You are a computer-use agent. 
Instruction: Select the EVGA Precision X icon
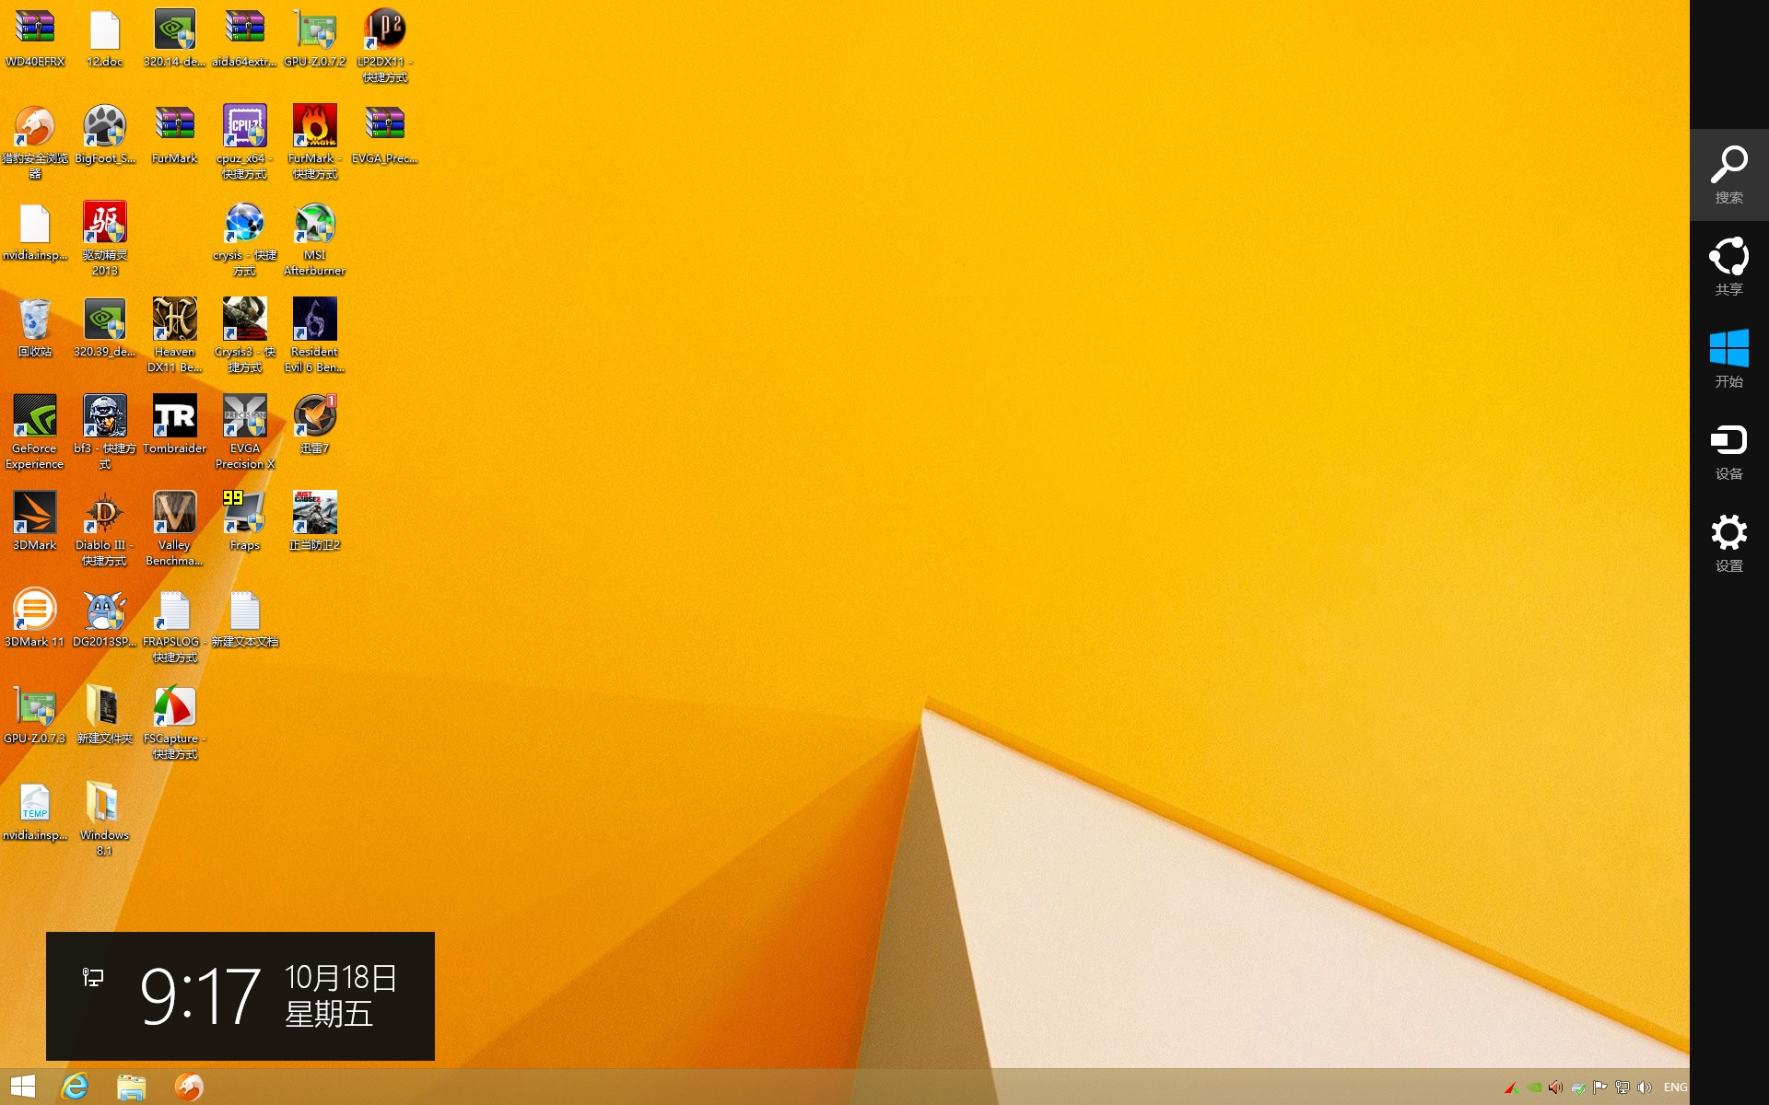[245, 433]
